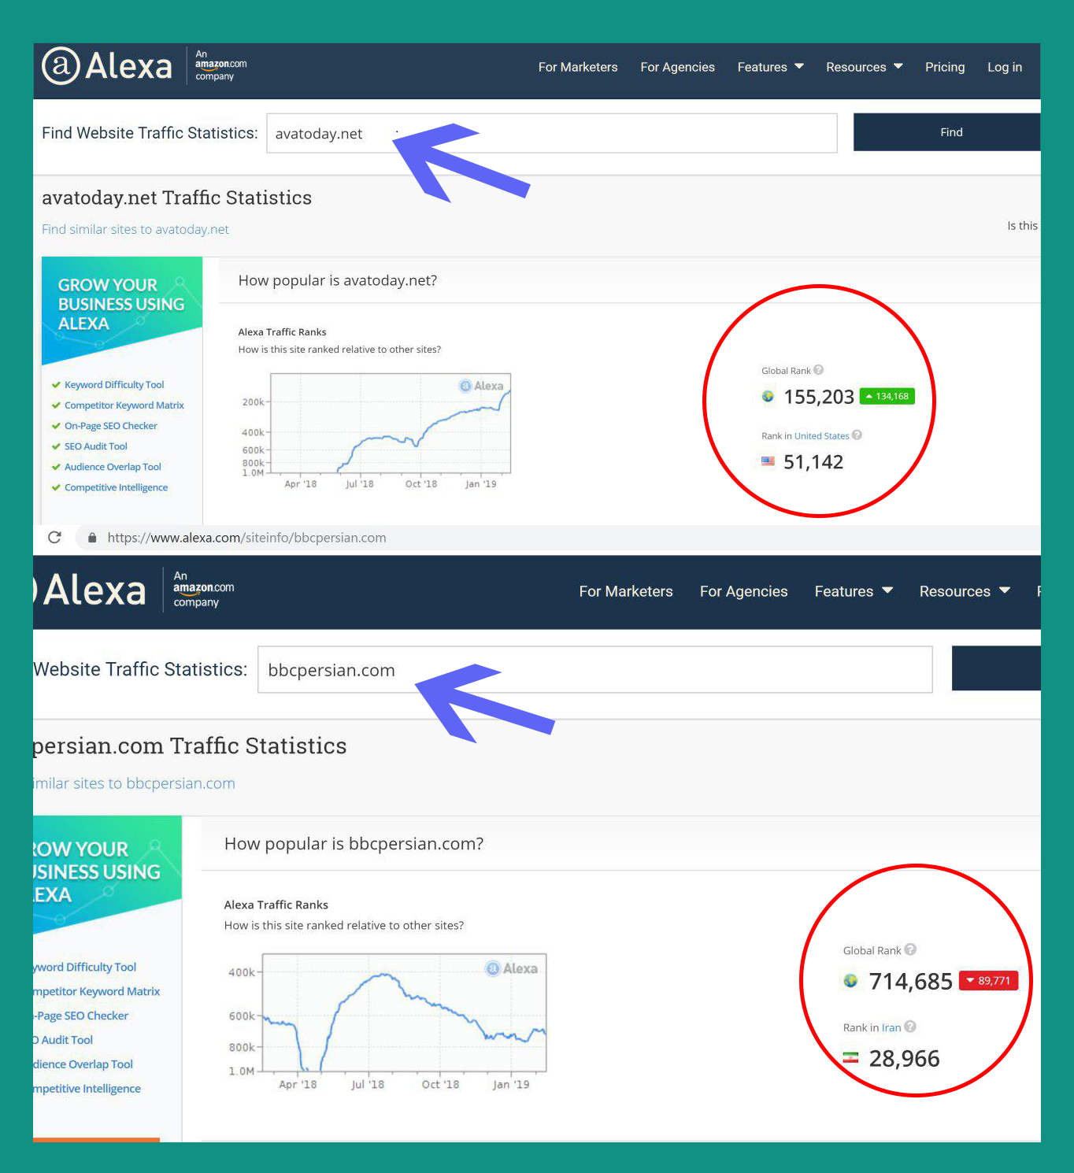
Task: Click the browser address bar URL alexa.com/siteinfo/bbcpersian.com
Action: pos(246,538)
